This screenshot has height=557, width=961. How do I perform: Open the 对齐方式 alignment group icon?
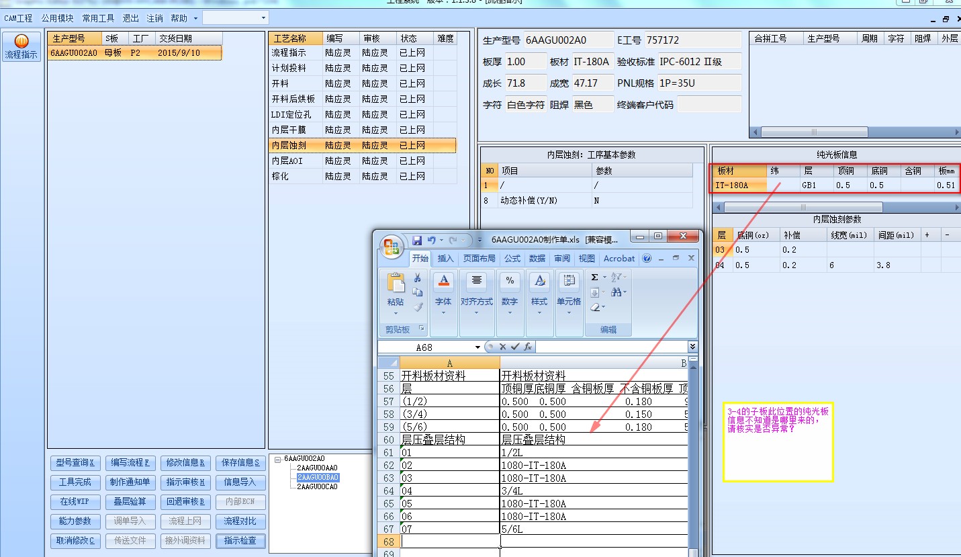click(x=477, y=280)
